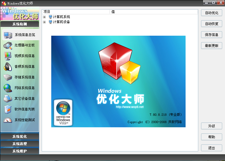Select 处理器与主板 menu entry text

pos(24,45)
